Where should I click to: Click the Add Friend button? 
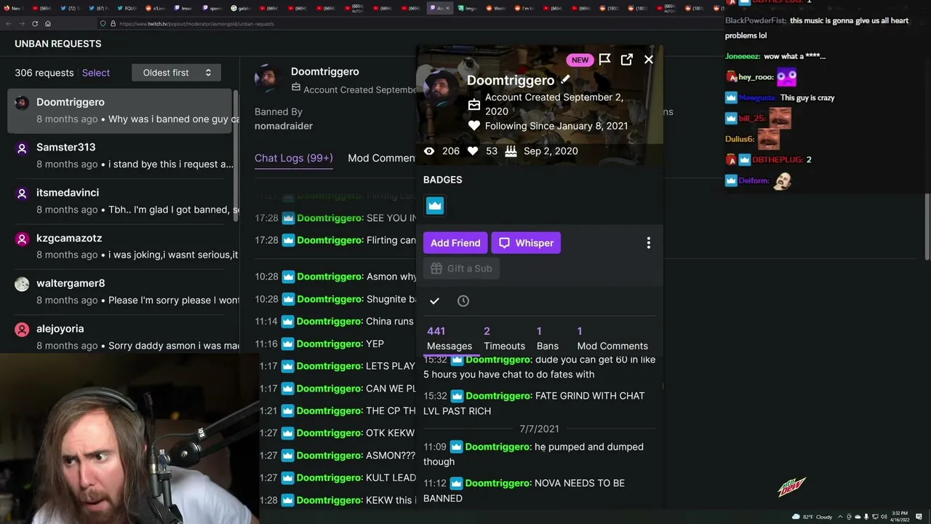tap(455, 243)
